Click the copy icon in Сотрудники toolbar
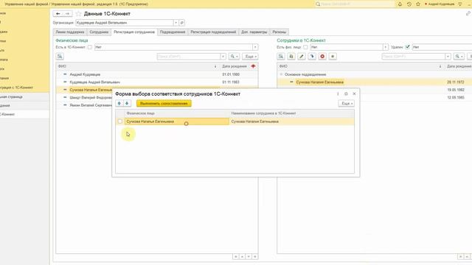Viewport: 472px width, 265px height. (x=291, y=57)
